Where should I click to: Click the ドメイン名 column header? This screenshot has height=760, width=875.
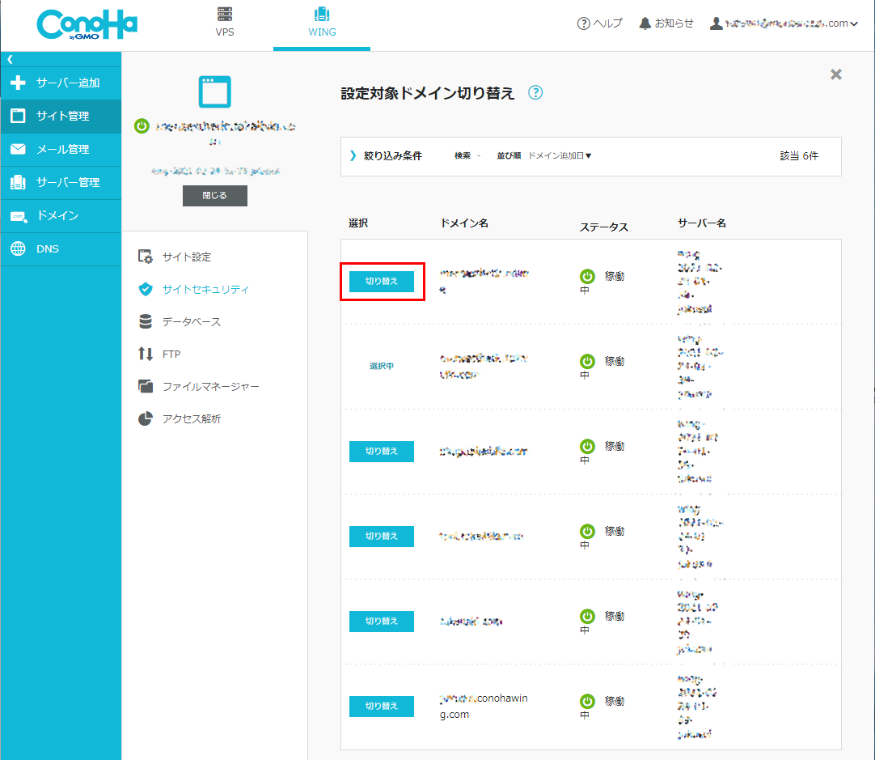464,223
